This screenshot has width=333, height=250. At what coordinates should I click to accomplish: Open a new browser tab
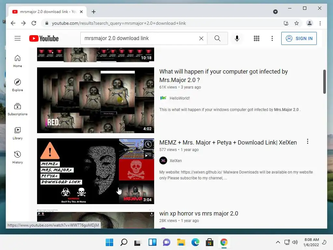click(x=94, y=12)
